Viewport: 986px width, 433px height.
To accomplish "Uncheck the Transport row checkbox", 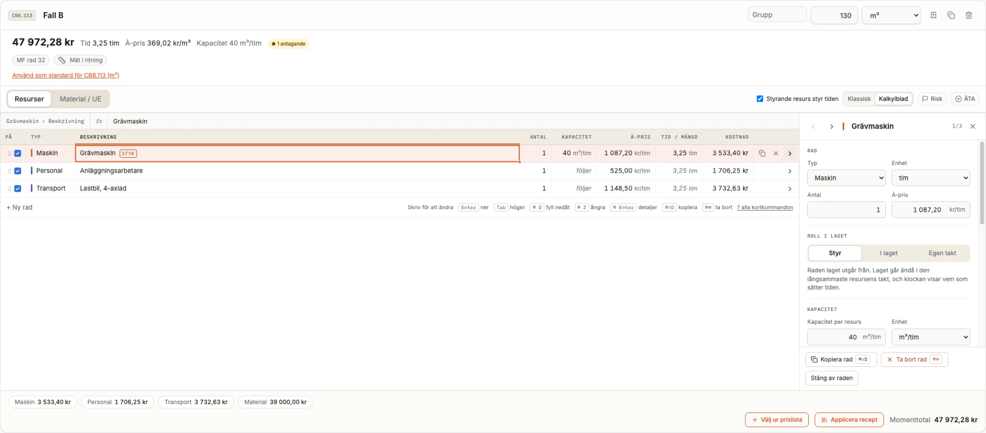I will [18, 189].
